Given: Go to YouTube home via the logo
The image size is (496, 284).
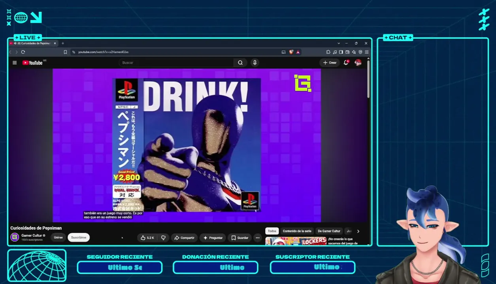Looking at the screenshot, I should pos(33,63).
